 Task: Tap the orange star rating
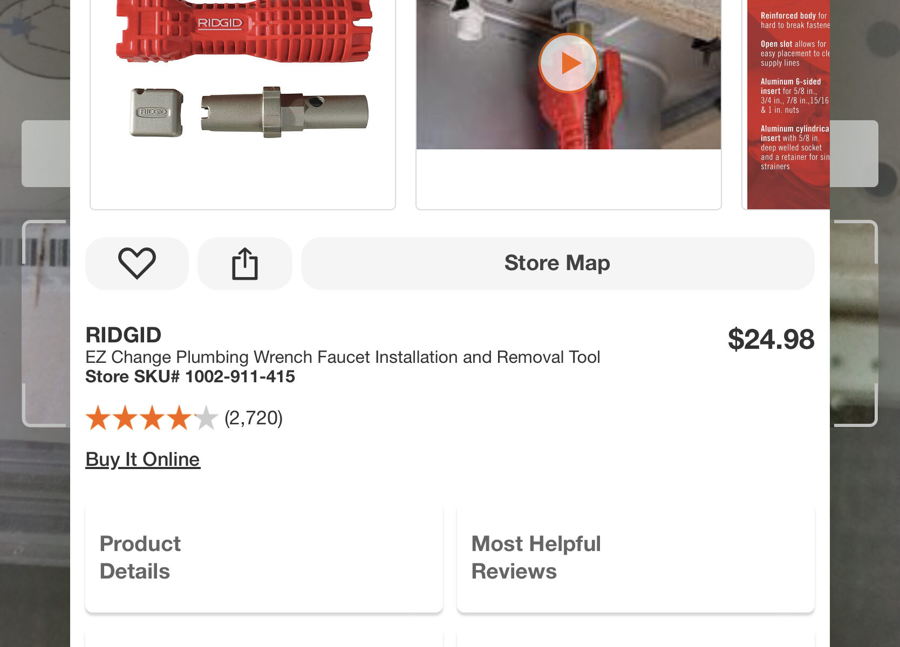[x=152, y=418]
